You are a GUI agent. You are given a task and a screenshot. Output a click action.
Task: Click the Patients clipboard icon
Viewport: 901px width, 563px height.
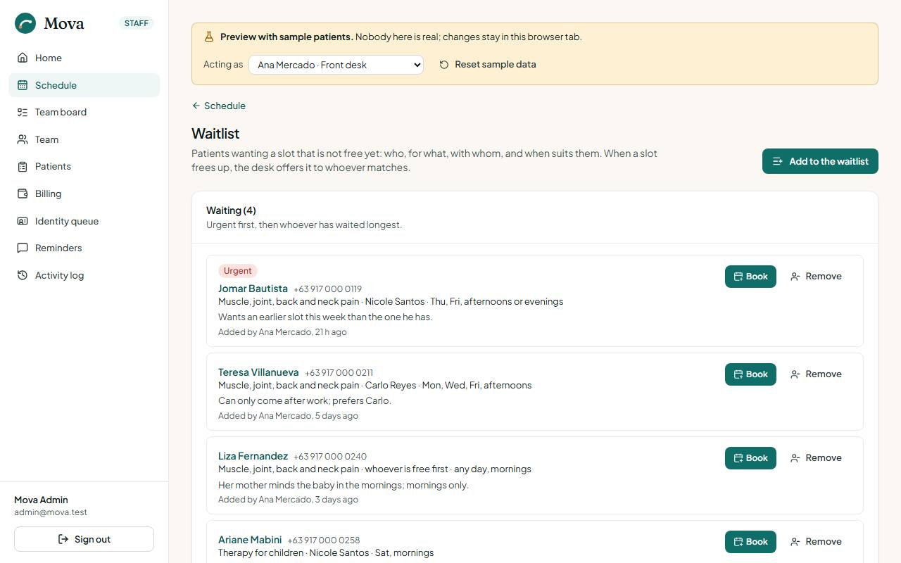[23, 166]
